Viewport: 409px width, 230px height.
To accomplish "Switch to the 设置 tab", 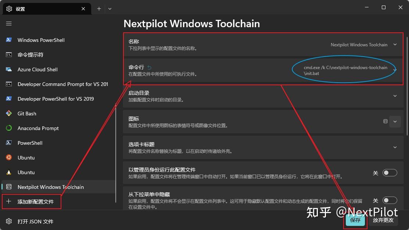I will pos(40,8).
